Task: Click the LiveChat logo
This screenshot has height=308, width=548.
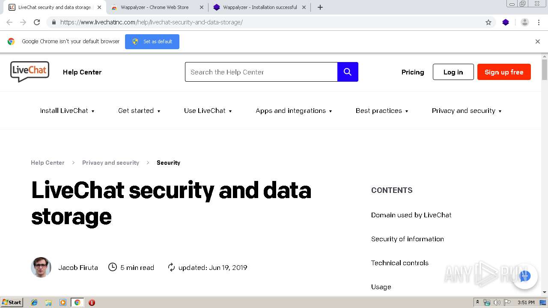Action: pos(30,71)
